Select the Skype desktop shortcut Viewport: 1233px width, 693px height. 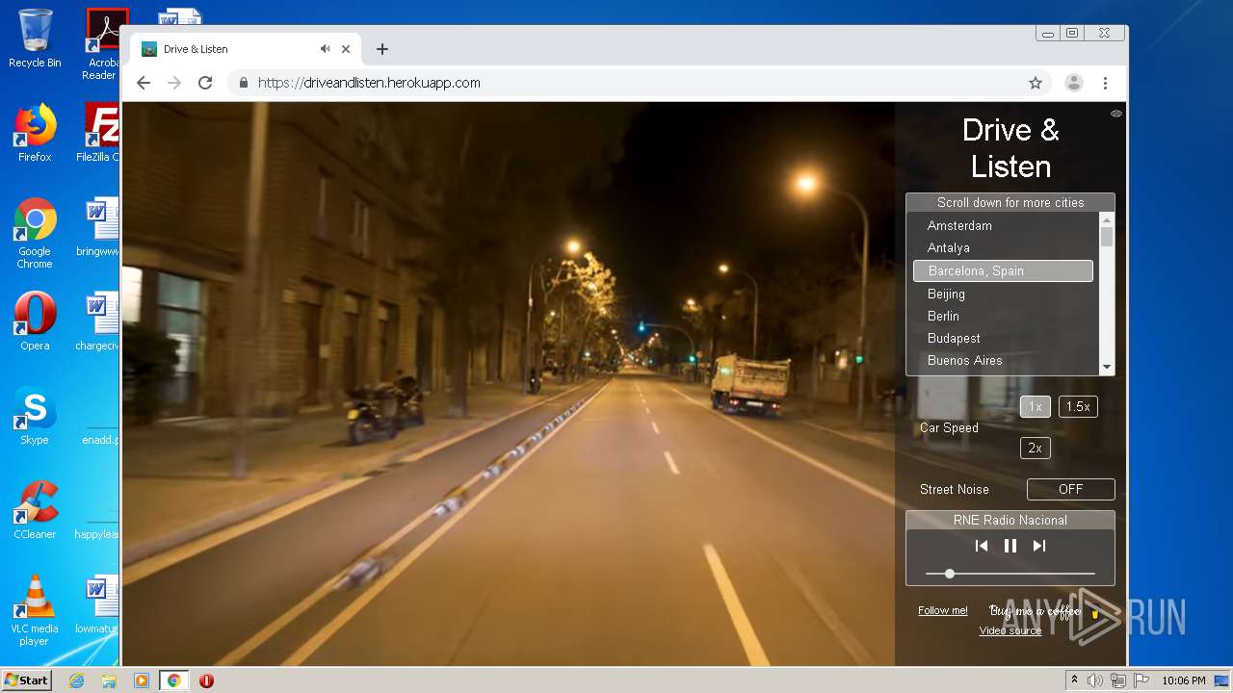[x=35, y=416]
